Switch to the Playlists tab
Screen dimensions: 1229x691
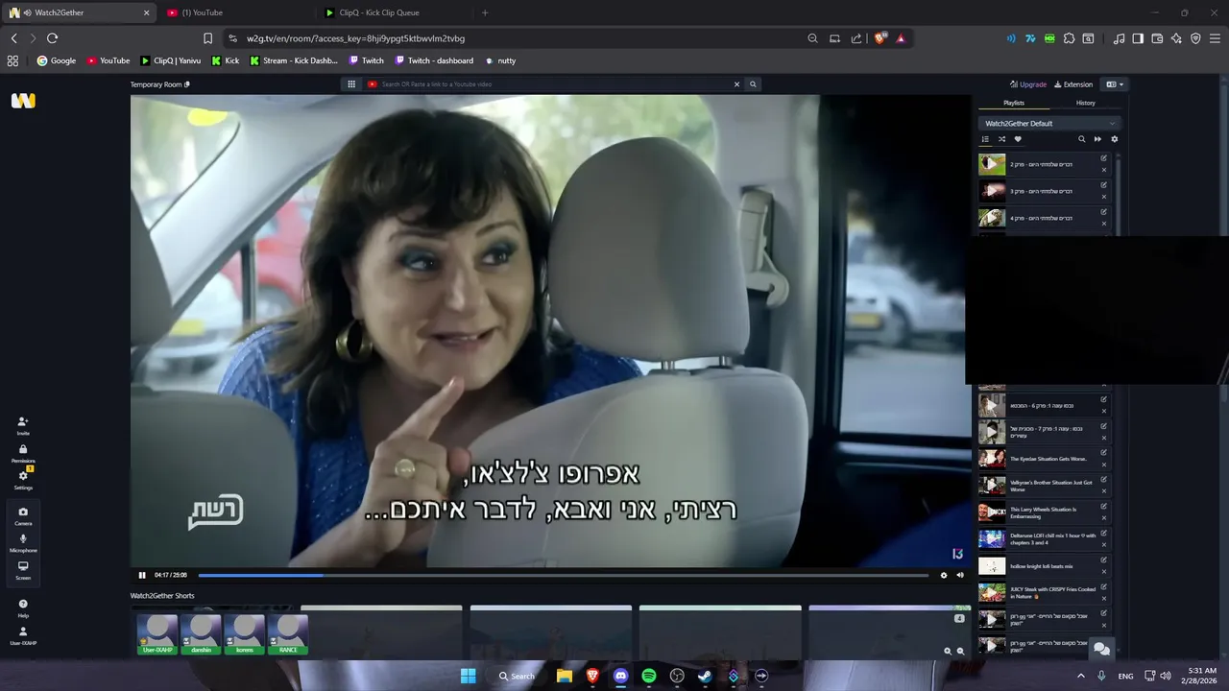tap(1014, 103)
